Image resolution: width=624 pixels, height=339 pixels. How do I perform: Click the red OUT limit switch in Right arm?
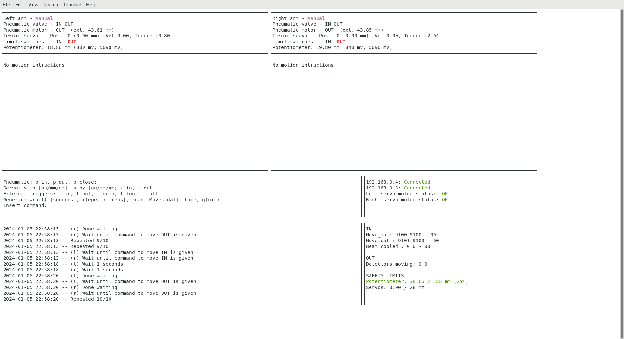341,42
